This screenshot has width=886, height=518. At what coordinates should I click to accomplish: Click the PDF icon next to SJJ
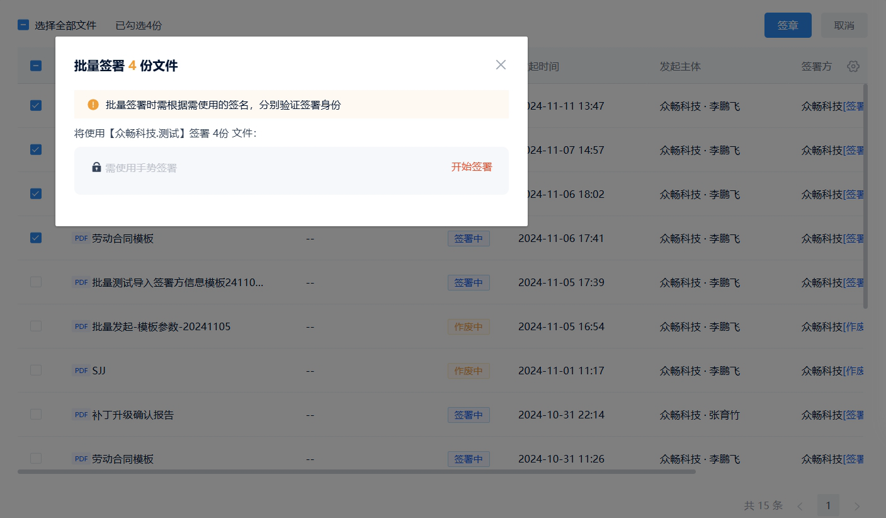(x=81, y=371)
